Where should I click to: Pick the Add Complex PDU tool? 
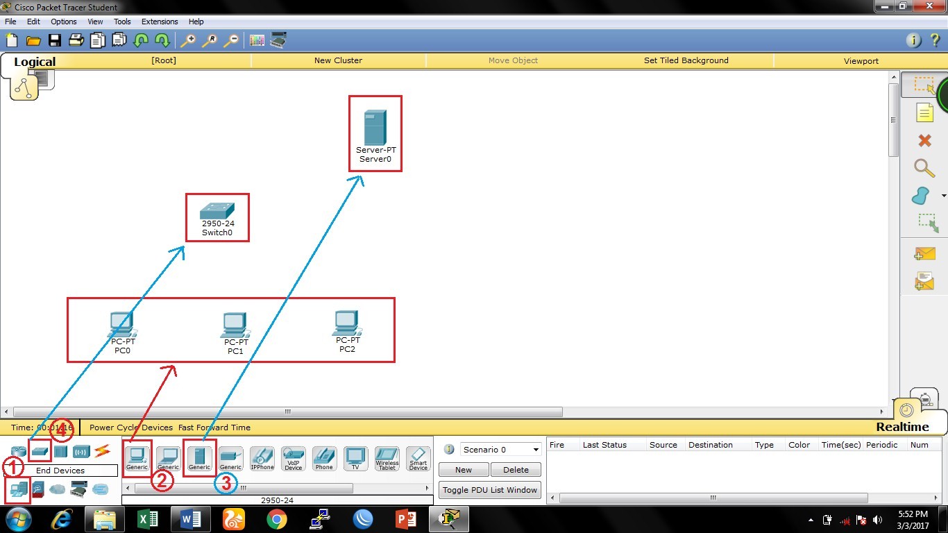(x=924, y=280)
